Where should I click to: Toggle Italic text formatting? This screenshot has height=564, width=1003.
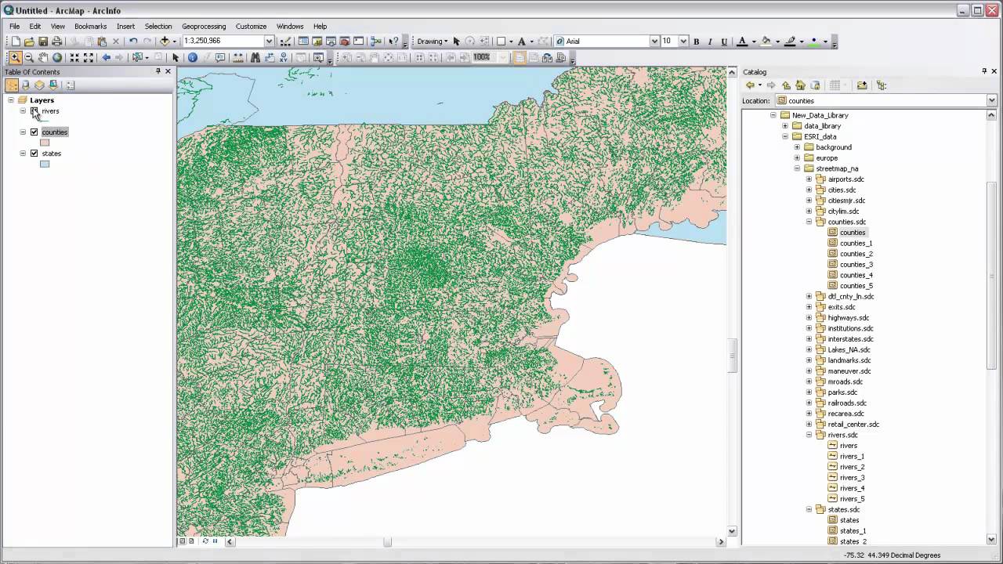pos(710,42)
